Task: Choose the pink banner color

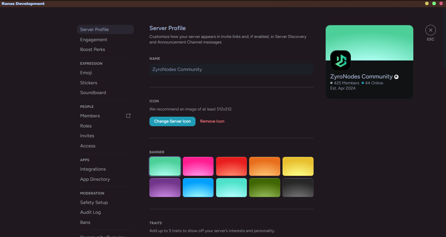Action: tap(198, 166)
